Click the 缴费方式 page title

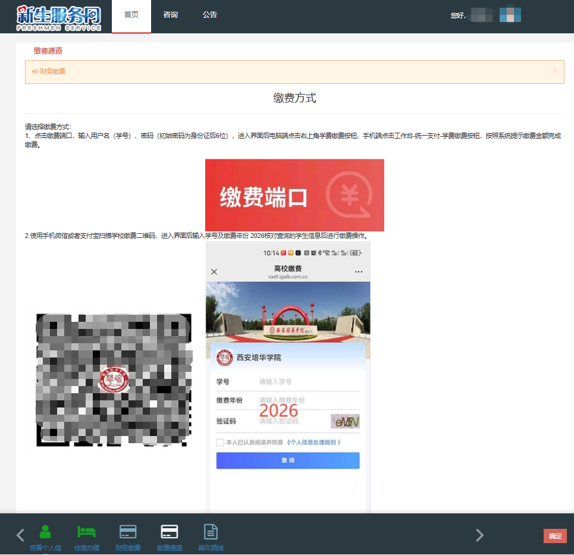tap(294, 98)
